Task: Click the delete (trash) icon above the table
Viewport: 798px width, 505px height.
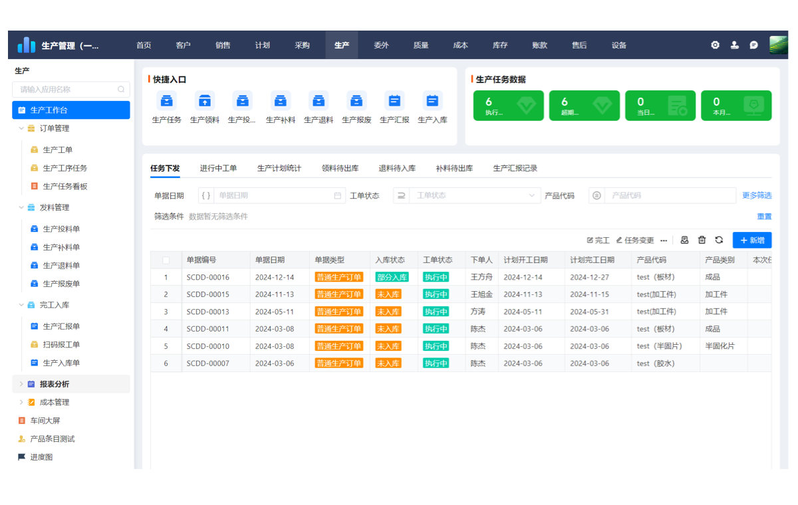Action: coord(702,240)
